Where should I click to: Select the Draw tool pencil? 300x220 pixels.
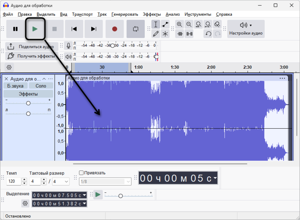pyautogui.click(x=156, y=34)
